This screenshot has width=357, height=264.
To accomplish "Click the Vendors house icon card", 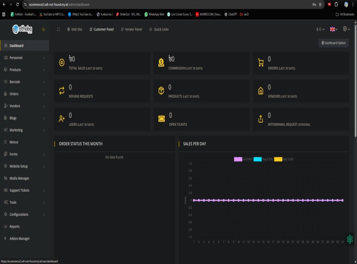I will coord(261,91).
